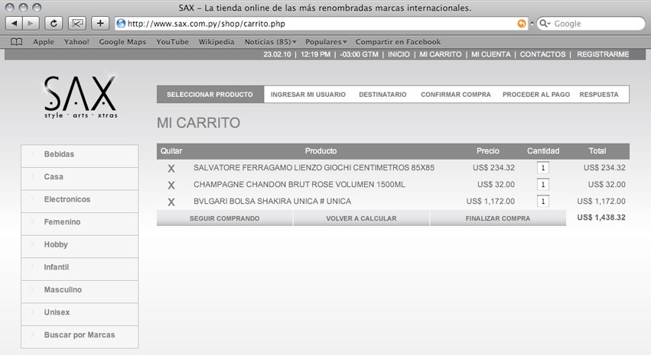The width and height of the screenshot is (651, 355).
Task: Open MI CARRITO in the top navigation
Action: [440, 54]
